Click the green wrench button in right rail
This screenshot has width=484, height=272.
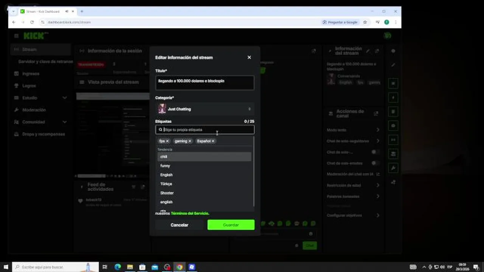click(x=393, y=168)
